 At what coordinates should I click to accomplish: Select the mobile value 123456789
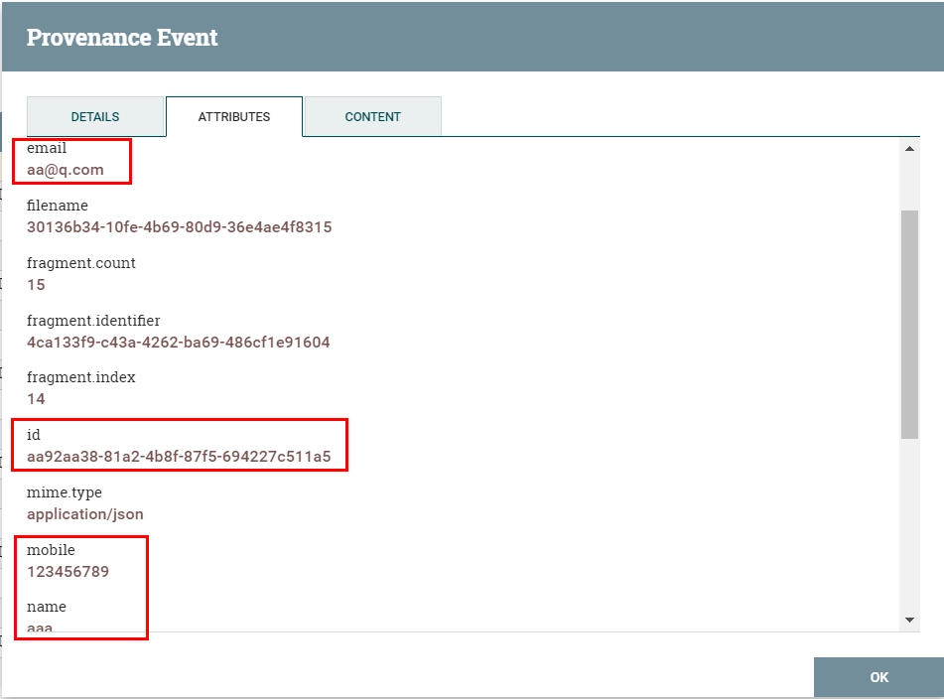point(68,571)
